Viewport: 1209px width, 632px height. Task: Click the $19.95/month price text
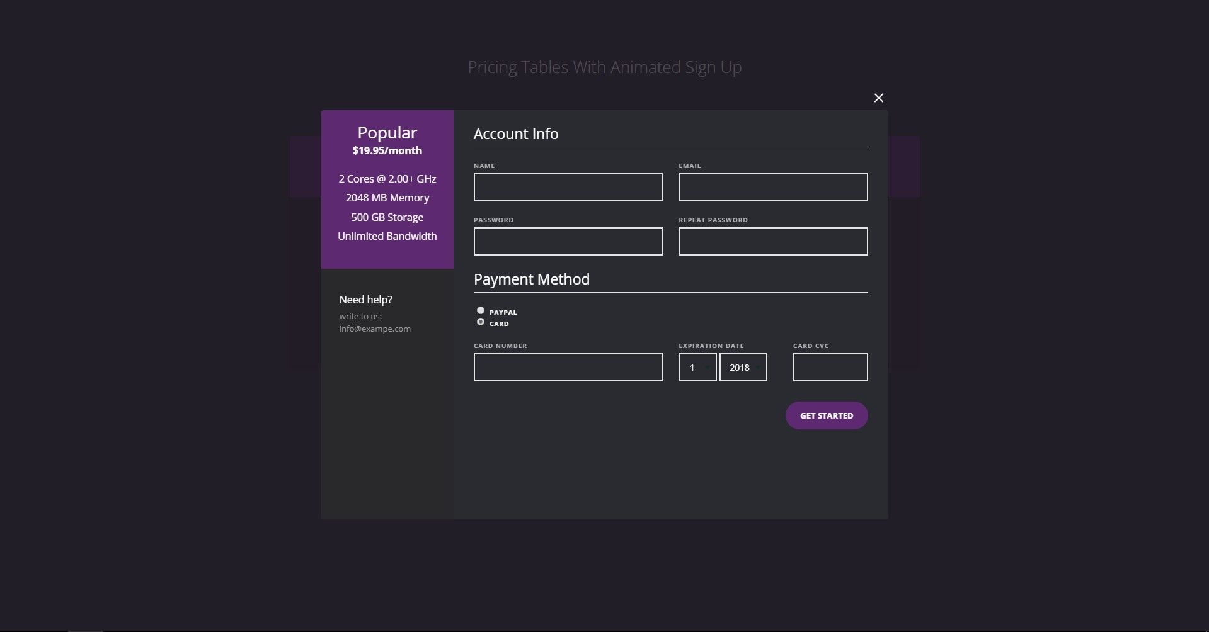pos(387,150)
